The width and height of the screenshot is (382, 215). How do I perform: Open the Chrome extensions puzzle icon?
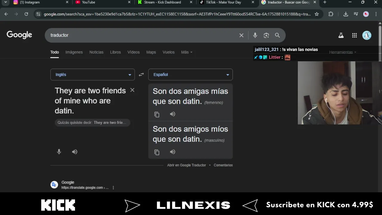click(331, 14)
